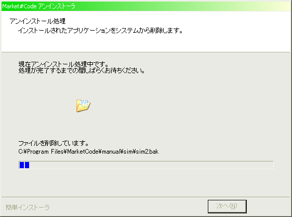Click the sim2.bak file name in the path
This screenshot has height=217, width=292.
click(x=148, y=152)
